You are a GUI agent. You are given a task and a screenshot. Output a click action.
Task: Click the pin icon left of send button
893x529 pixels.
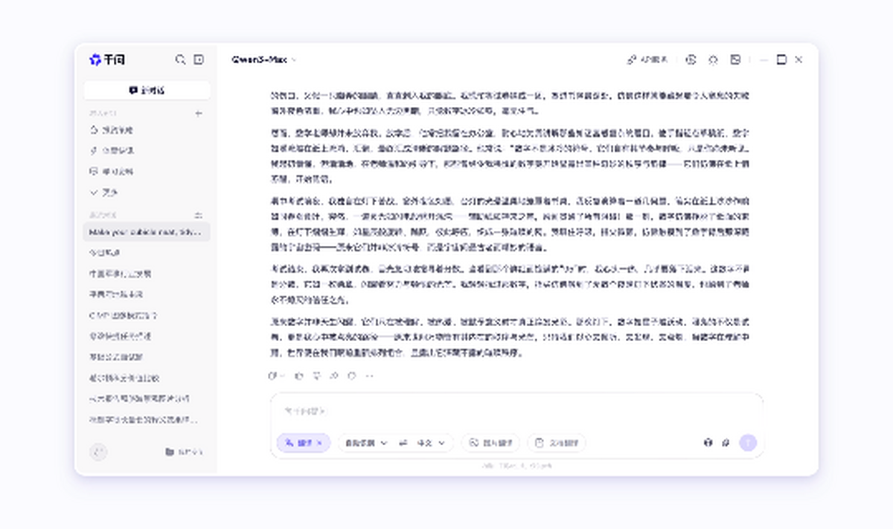[x=726, y=443]
